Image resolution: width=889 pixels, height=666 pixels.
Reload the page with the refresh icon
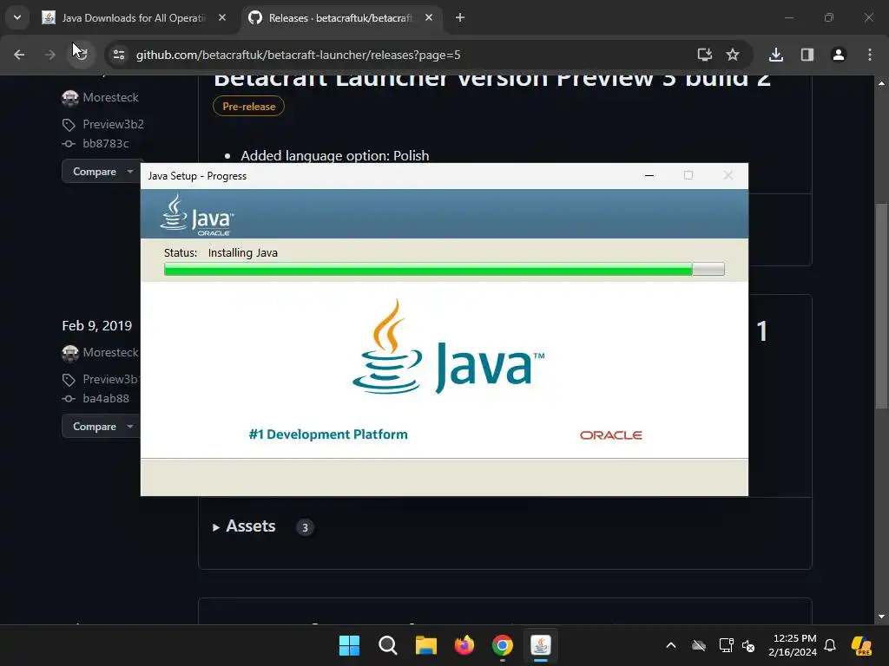tap(81, 55)
